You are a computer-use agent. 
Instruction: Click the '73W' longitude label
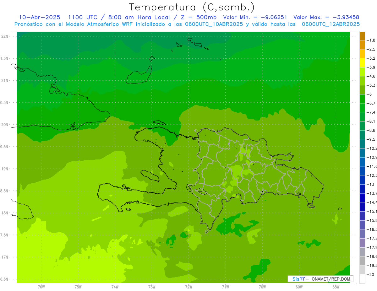point(152,287)
